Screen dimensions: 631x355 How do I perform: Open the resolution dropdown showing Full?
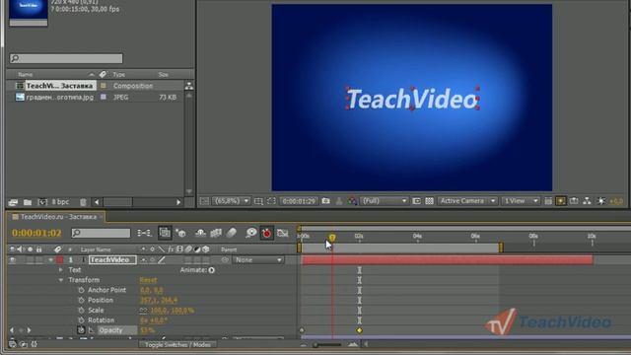point(385,201)
